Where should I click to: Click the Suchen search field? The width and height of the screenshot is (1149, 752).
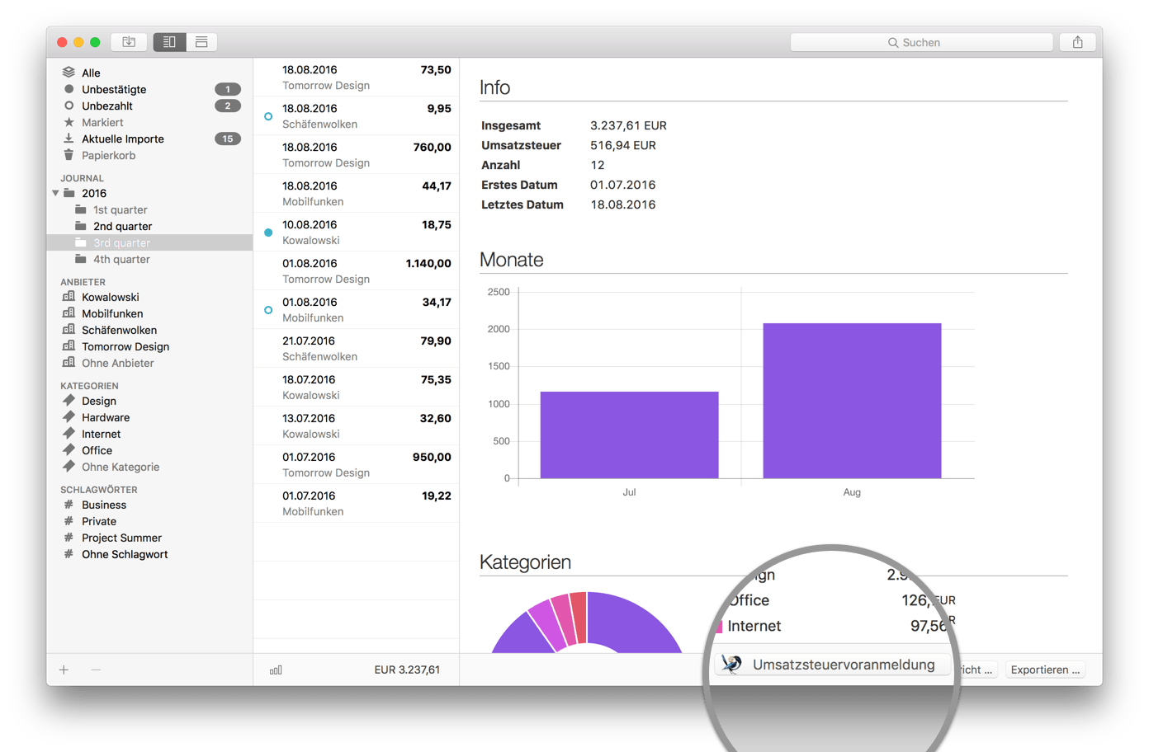pos(921,42)
